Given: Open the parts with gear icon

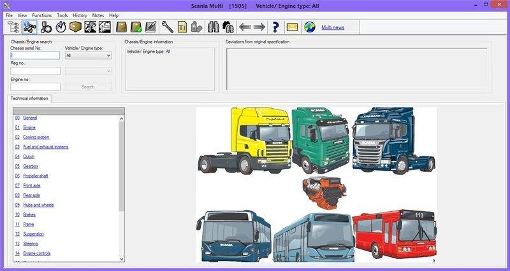Looking at the screenshot, I should coord(46,27).
